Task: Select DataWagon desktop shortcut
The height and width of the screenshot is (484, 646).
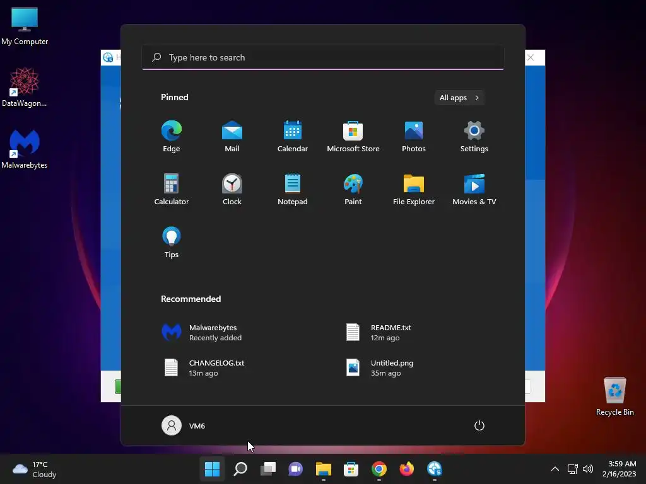Action: point(25,87)
